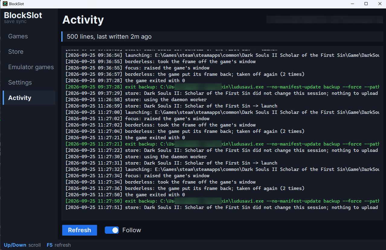
Task: Minimize the BlockSlot window
Action: pyautogui.click(x=352, y=4)
